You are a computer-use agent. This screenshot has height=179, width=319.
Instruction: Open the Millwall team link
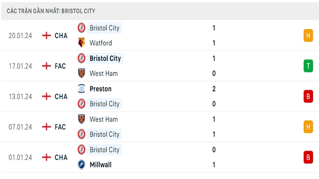[100, 165]
